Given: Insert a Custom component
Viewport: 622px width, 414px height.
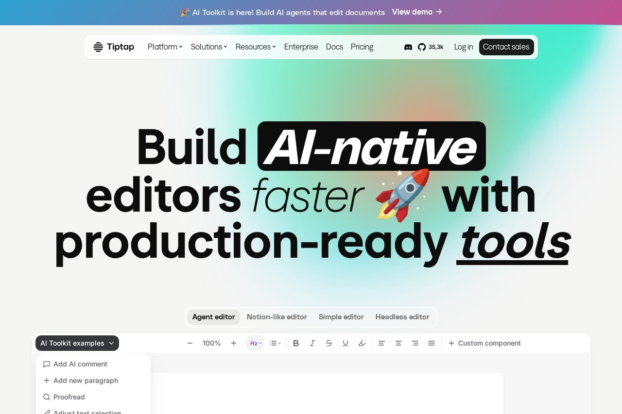Looking at the screenshot, I should click(x=484, y=343).
